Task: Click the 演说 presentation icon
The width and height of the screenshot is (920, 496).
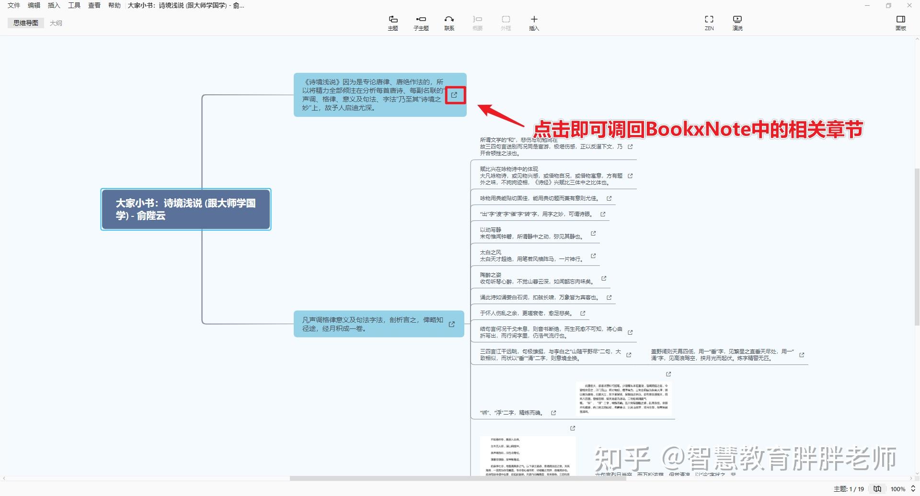Action: [736, 23]
